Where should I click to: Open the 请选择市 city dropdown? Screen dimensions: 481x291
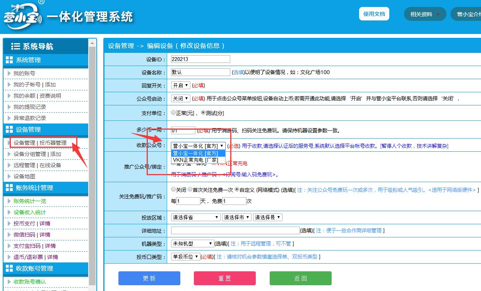237,217
